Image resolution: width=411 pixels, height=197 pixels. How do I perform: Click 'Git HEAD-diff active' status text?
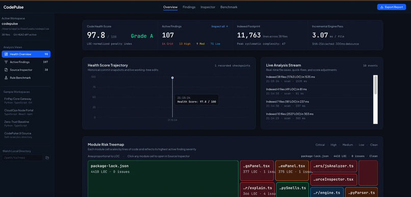click(x=25, y=35)
